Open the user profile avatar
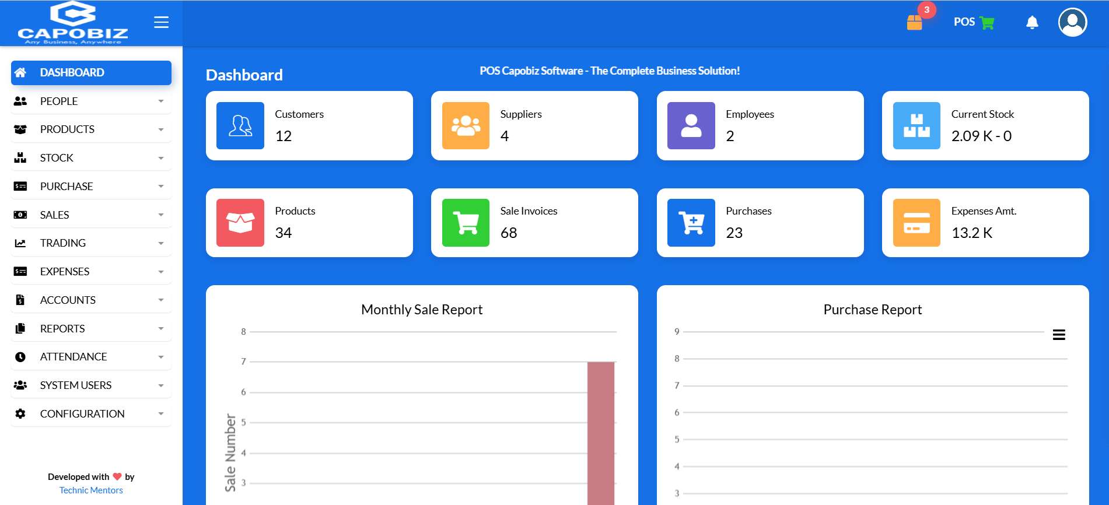Screen dimensions: 1109x505 coord(1072,22)
